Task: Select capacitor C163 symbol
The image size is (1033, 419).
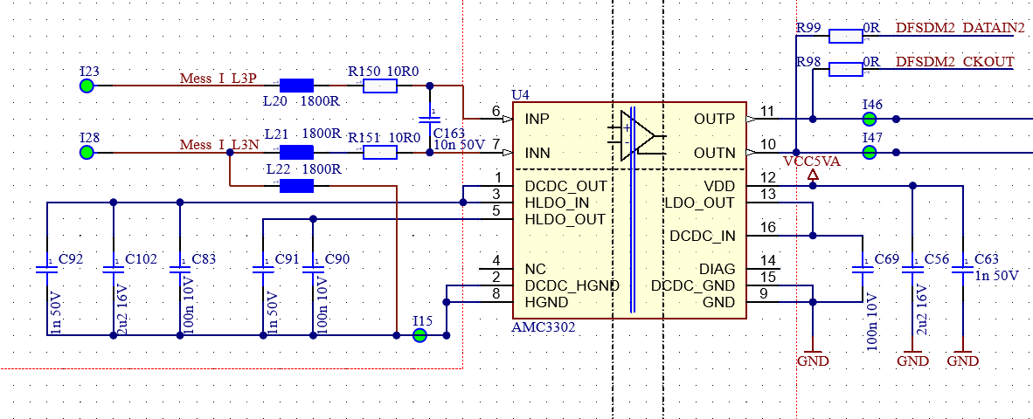Action: tap(430, 120)
